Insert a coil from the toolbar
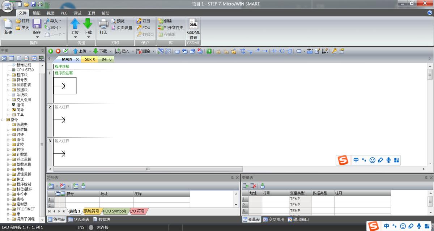Image resolution: width=434 pixels, height=231 pixels. [x=282, y=51]
